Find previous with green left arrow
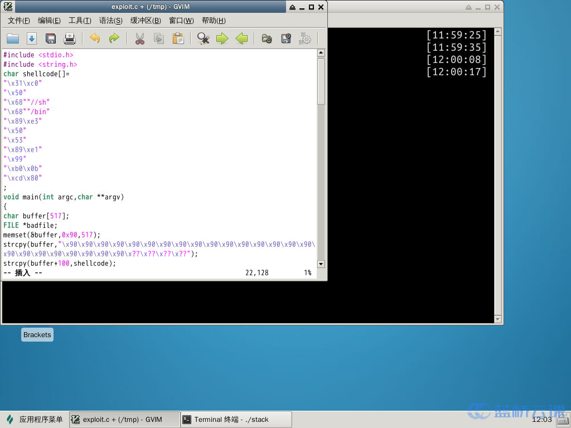The width and height of the screenshot is (571, 428). 241,38
